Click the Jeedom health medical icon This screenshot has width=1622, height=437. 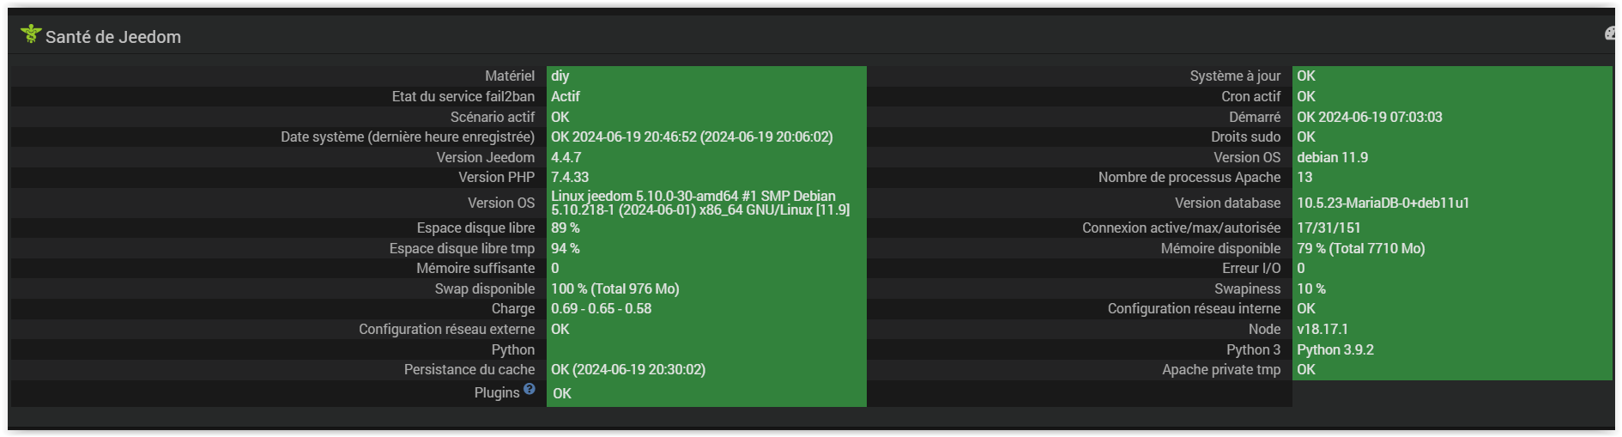coord(31,34)
